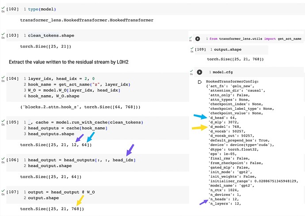Click the run_with_cache code line

(86, 123)
